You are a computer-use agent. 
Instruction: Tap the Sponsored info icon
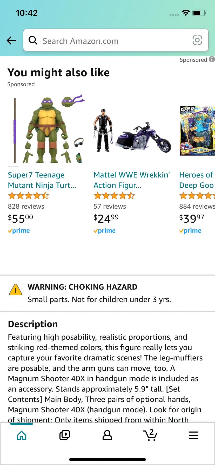212,59
